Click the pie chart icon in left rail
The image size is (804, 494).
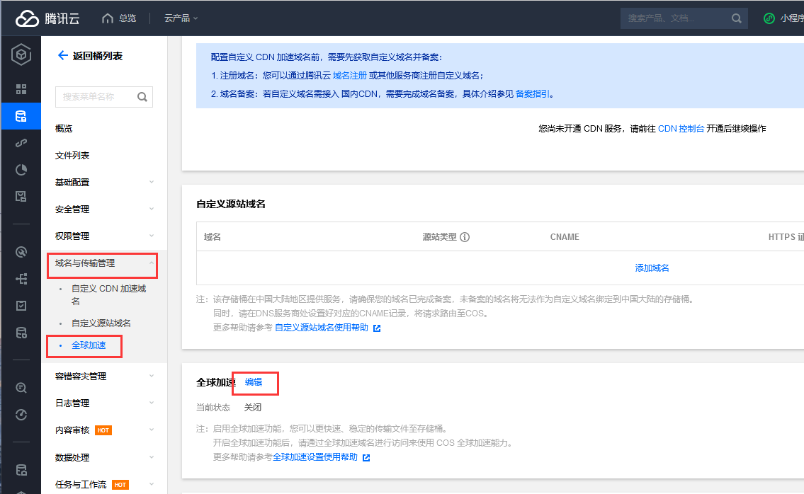click(x=21, y=169)
